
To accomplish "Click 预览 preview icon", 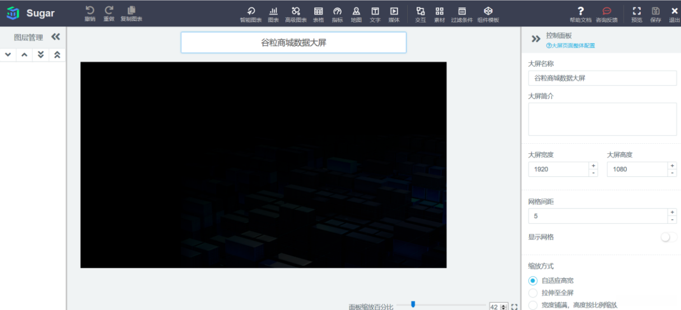I will coord(637,15).
